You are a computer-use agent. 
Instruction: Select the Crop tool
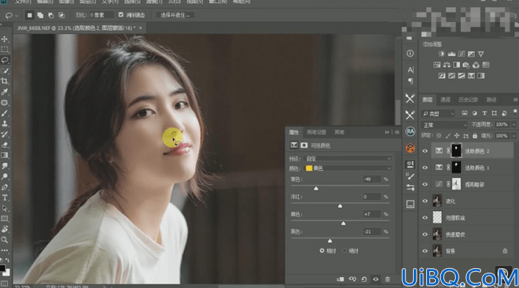point(4,82)
